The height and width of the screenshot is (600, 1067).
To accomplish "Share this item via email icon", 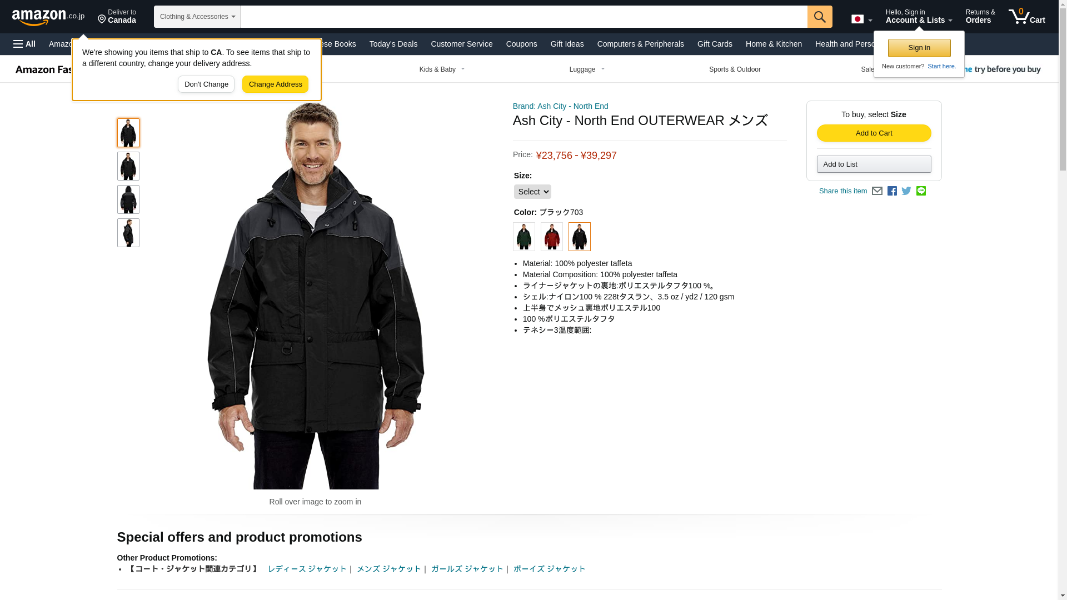I will coord(877,191).
